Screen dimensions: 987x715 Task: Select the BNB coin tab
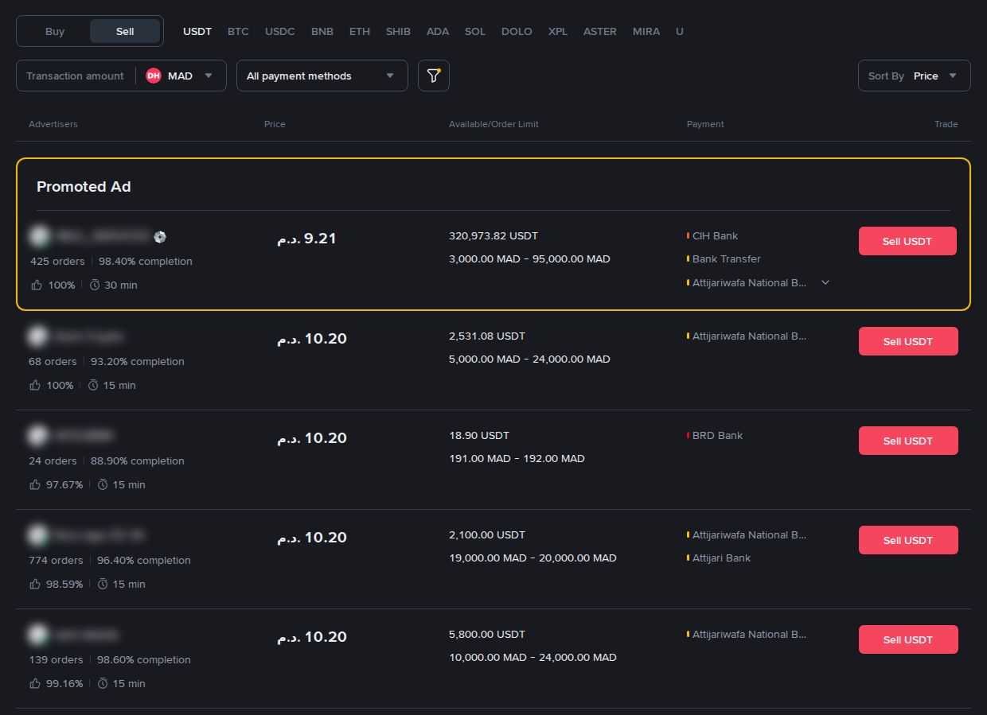tap(322, 32)
